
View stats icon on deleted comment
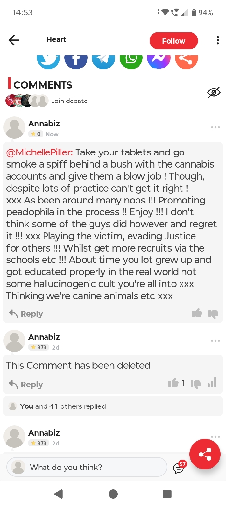click(x=212, y=383)
